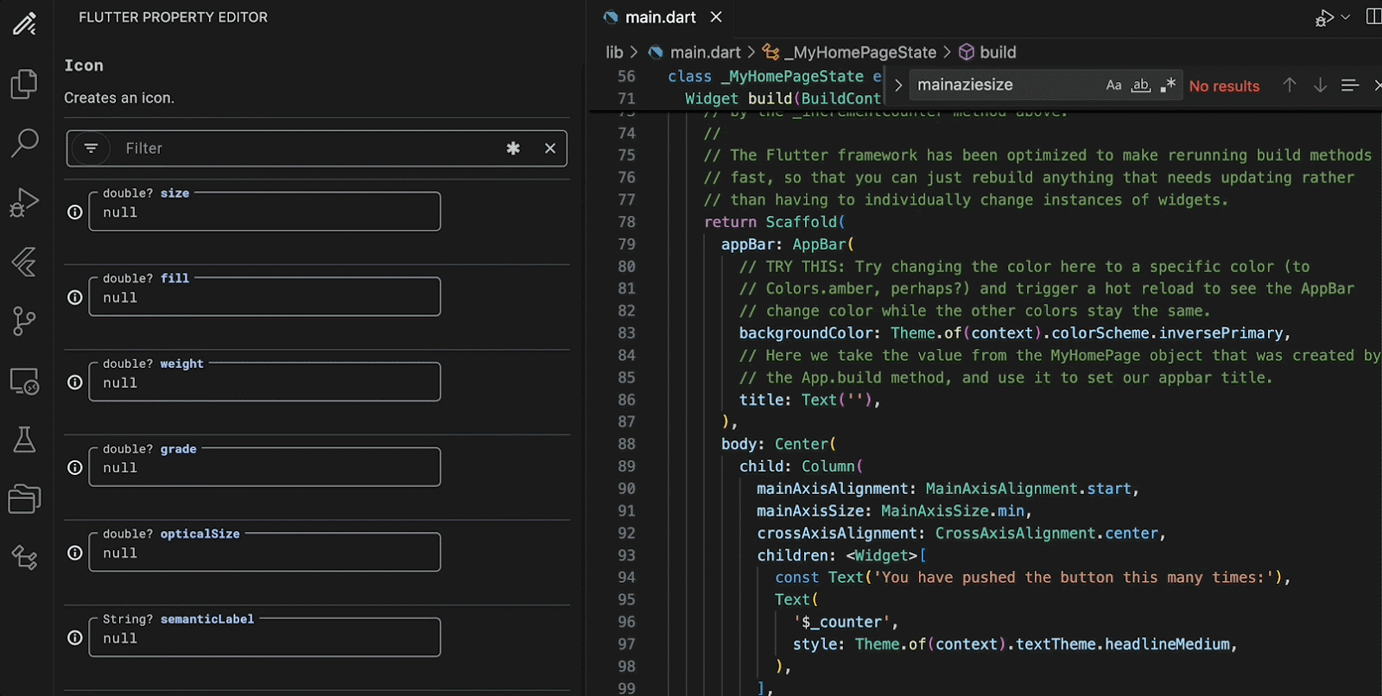Edit the semanticLabel property value field

click(x=264, y=638)
